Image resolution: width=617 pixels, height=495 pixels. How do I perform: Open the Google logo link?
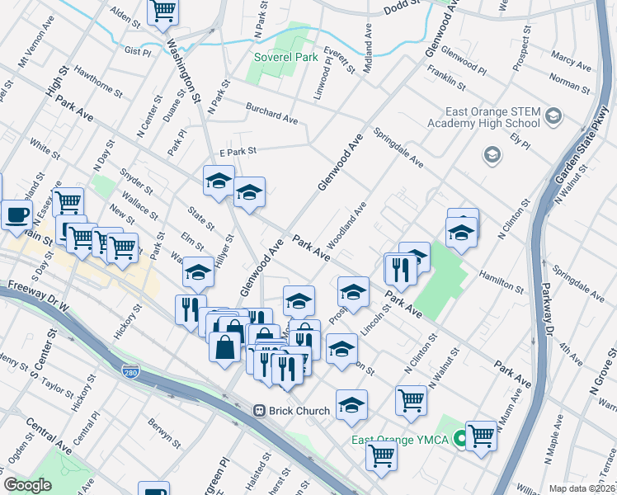tap(27, 486)
